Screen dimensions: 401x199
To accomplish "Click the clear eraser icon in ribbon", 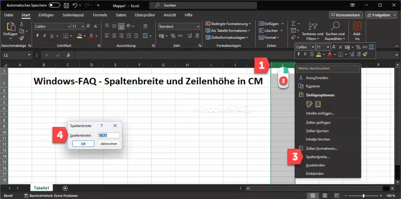I will click(x=293, y=38).
